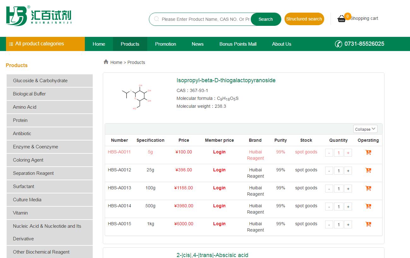Click Login for HBS-A0013 member price

(219, 188)
